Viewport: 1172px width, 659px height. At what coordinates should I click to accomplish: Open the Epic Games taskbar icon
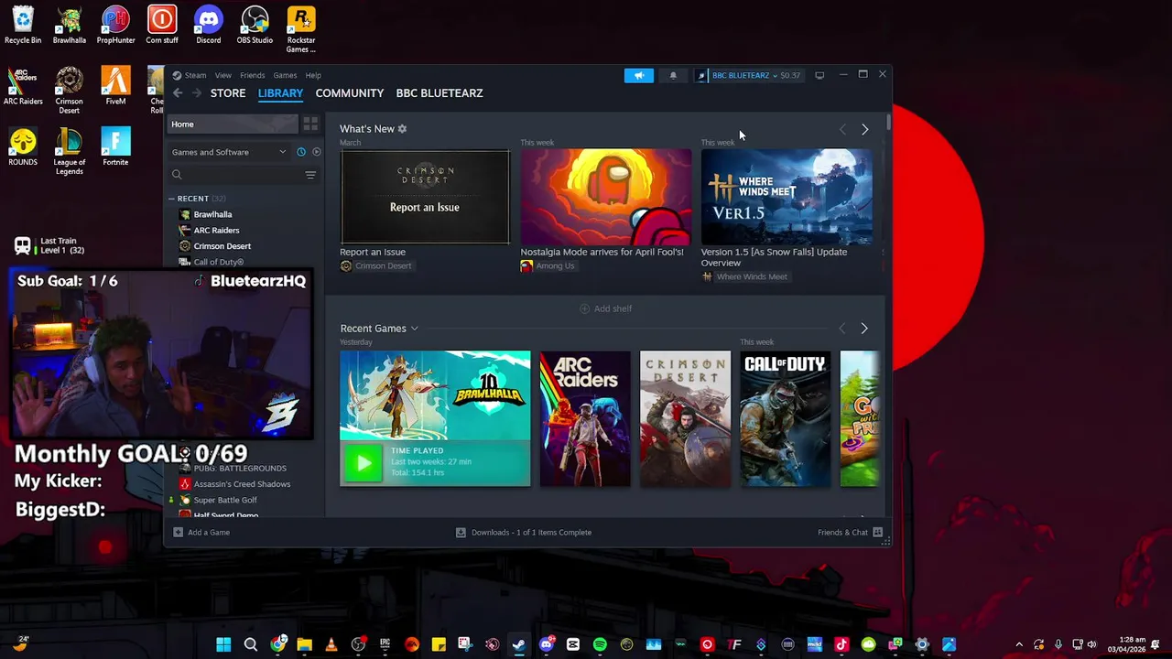coord(385,644)
